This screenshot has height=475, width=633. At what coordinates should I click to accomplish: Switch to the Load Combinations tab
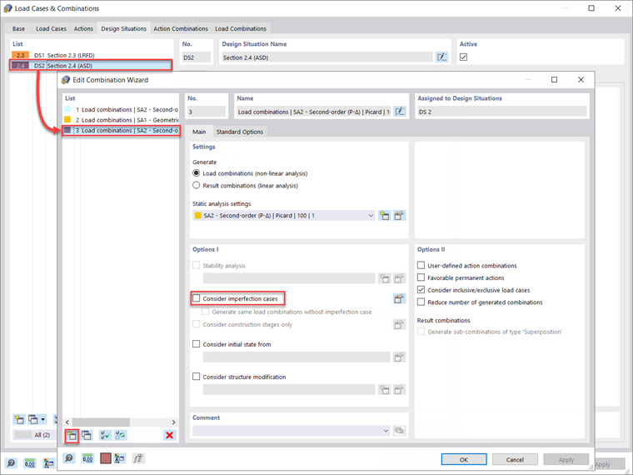pyautogui.click(x=241, y=28)
